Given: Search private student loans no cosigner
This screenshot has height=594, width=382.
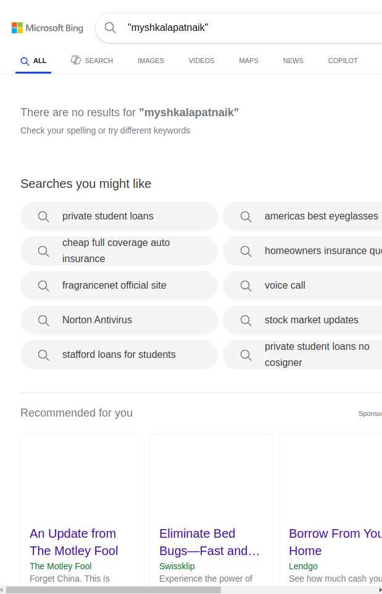Looking at the screenshot, I should (302, 355).
